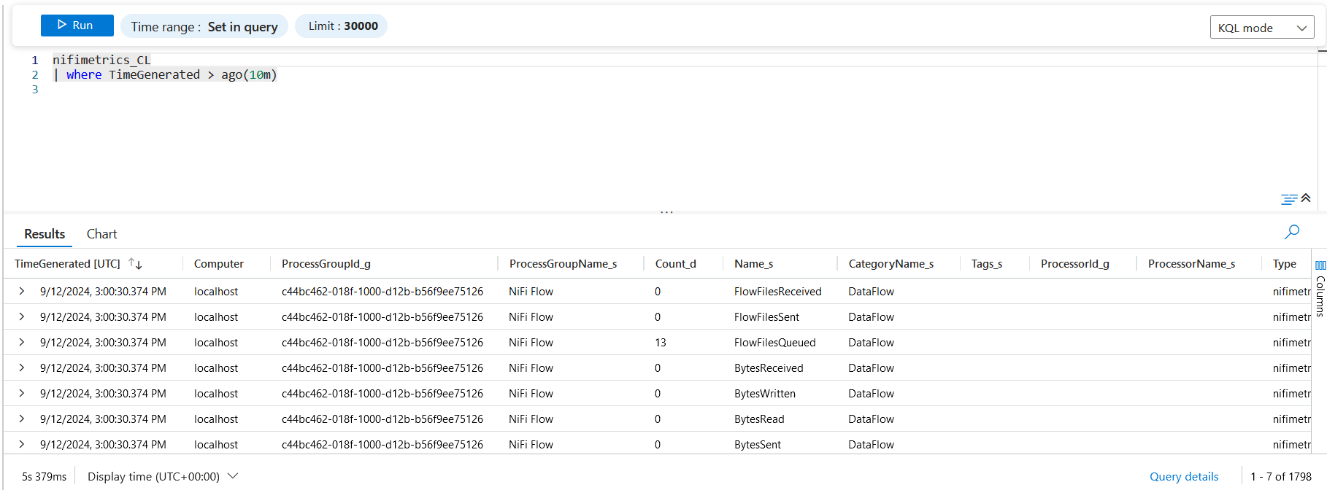Viewport: 1327px width, 490px height.
Task: Click the format query icon
Action: (x=1289, y=199)
